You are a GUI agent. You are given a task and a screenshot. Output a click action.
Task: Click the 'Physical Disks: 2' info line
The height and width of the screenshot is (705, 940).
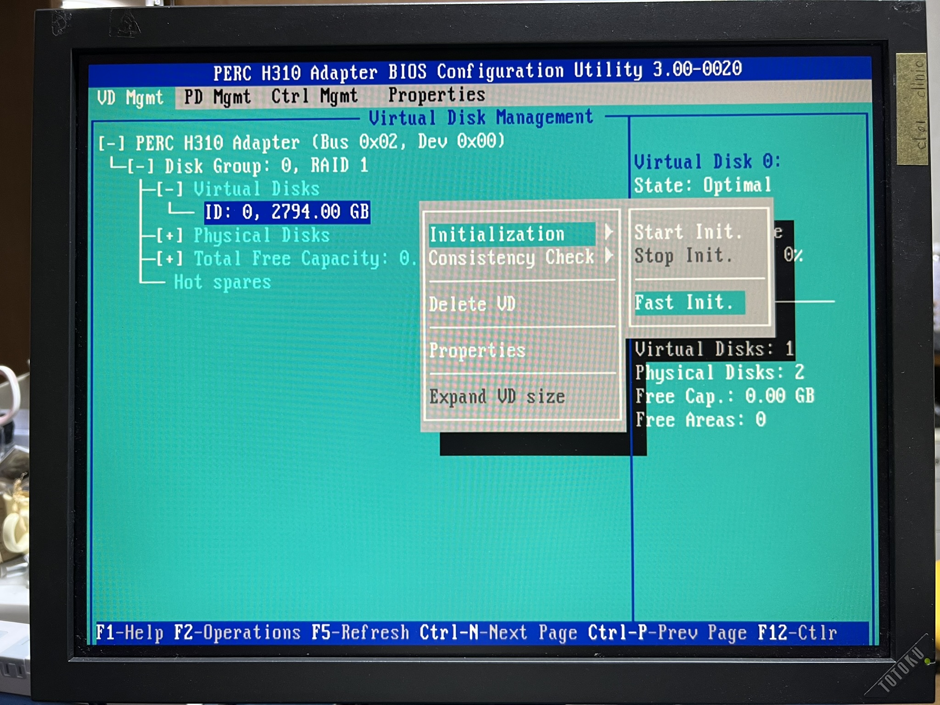tap(719, 372)
